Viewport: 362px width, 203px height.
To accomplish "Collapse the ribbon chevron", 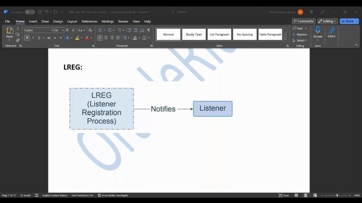I will [356, 45].
